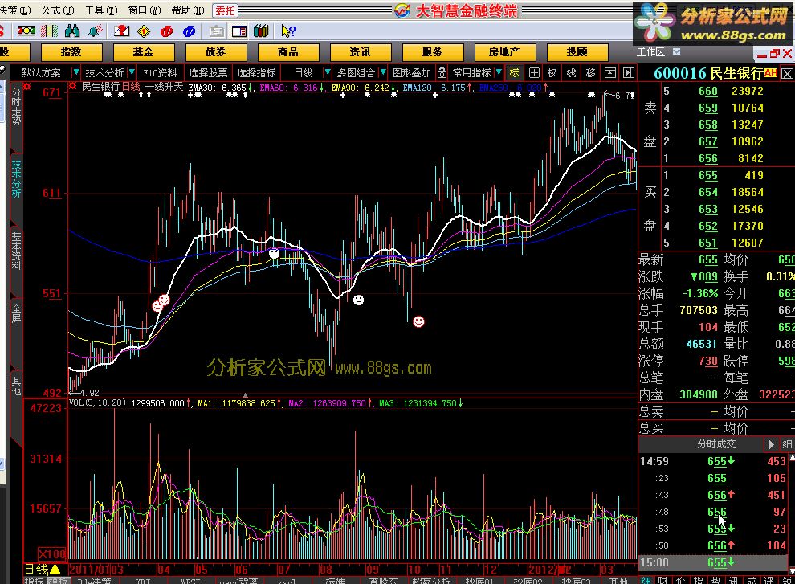Viewport: 795px width, 584px height.
Task: Click the 移 move icon
Action: pyautogui.click(x=591, y=72)
